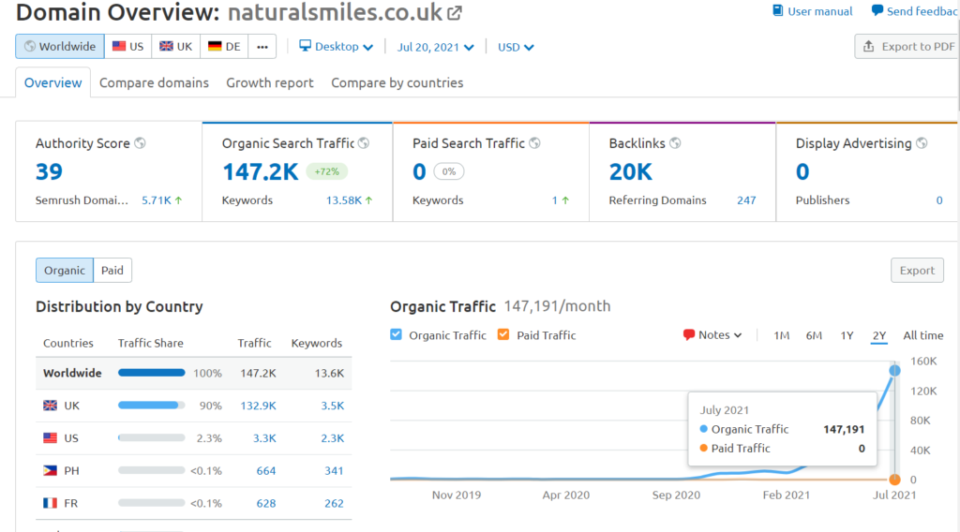Switch to the Overview tab
Screen dimensions: 960x532
(53, 82)
